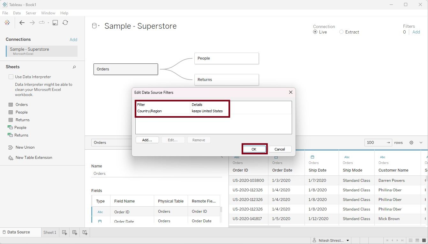Create a new story icon
The height and width of the screenshot is (244, 428).
[x=85, y=233]
